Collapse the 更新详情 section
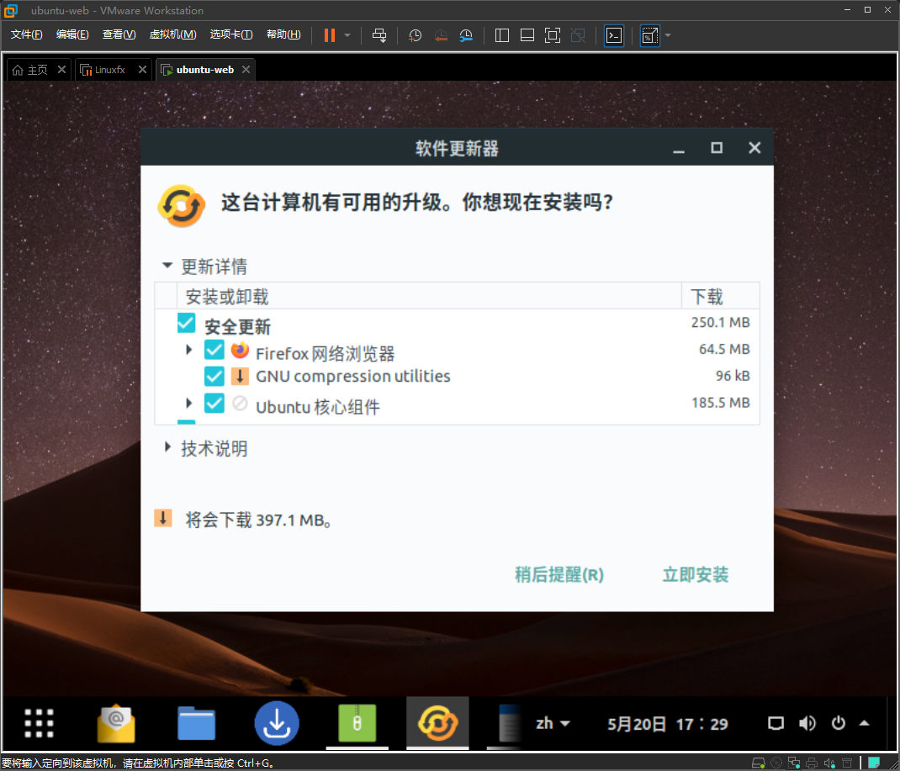This screenshot has width=900, height=771. [x=167, y=266]
